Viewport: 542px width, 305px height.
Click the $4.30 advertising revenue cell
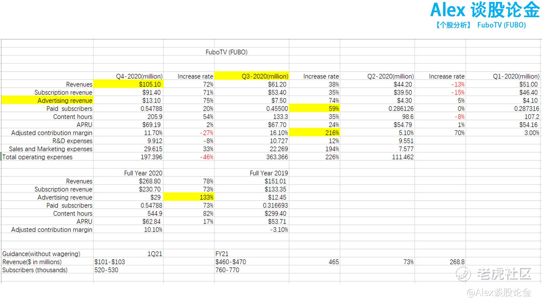[377, 101]
